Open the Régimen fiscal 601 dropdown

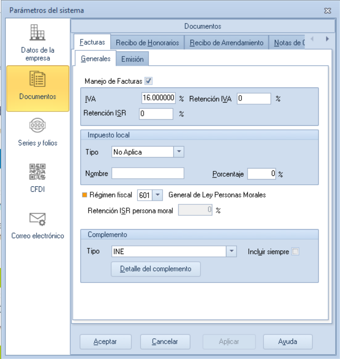[x=157, y=195]
